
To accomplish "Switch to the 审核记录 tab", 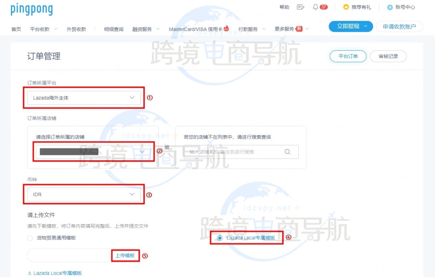I will (388, 56).
